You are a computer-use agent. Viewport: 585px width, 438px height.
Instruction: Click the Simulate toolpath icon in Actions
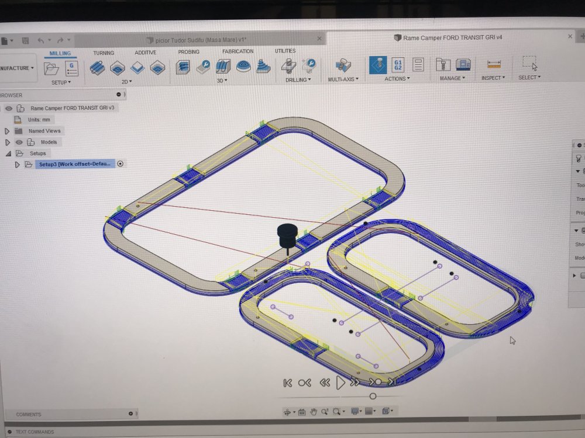tap(377, 65)
